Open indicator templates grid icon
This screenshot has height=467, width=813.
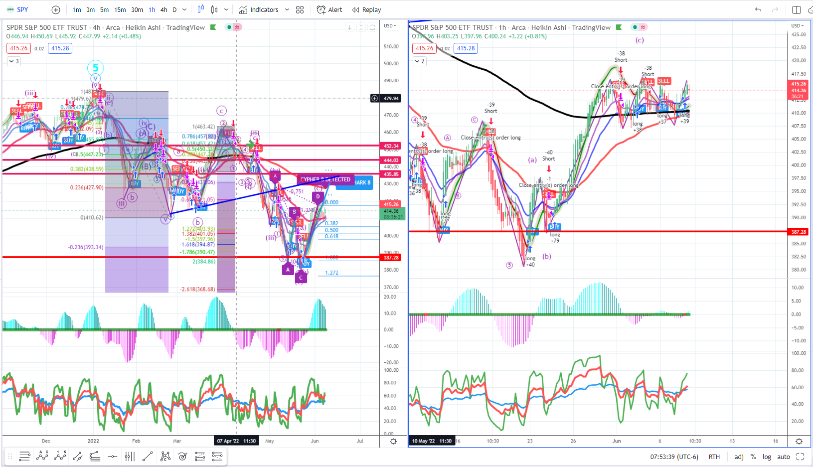(300, 9)
